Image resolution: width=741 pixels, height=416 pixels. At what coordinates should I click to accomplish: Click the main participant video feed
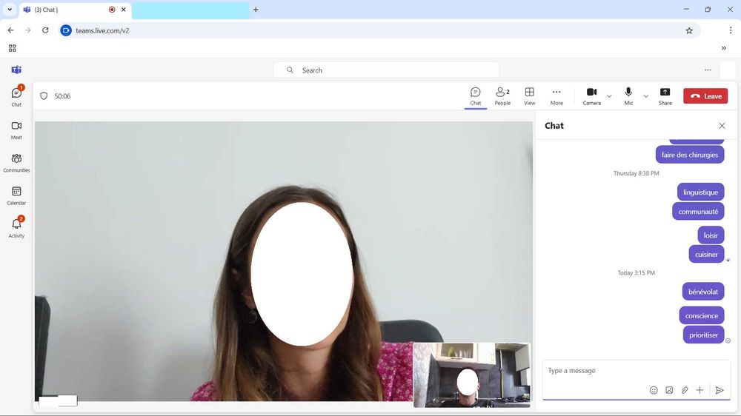(x=284, y=261)
